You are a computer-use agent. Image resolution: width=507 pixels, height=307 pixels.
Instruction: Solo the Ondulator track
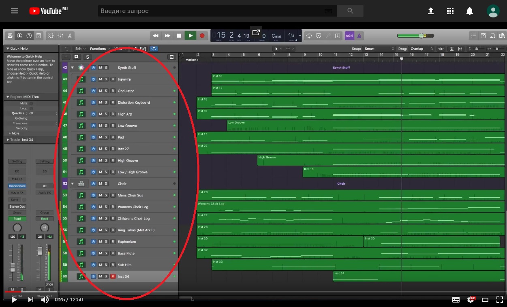click(x=106, y=91)
